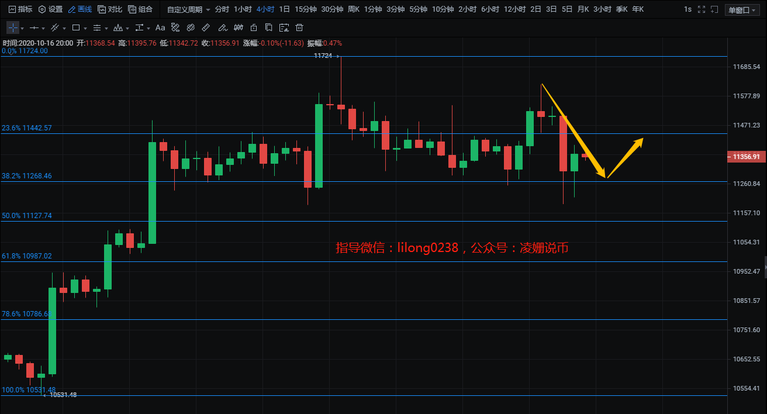Select the rectangle shape tool
This screenshot has width=767, height=414.
coord(76,27)
